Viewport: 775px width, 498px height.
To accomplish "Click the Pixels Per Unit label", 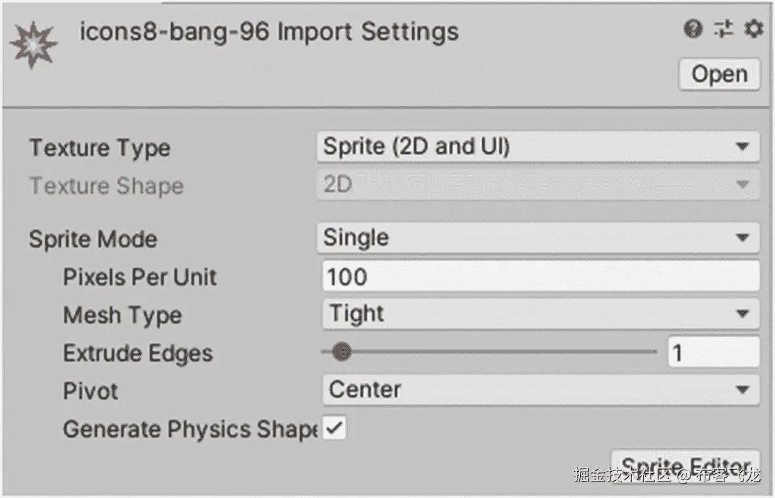I will (140, 277).
